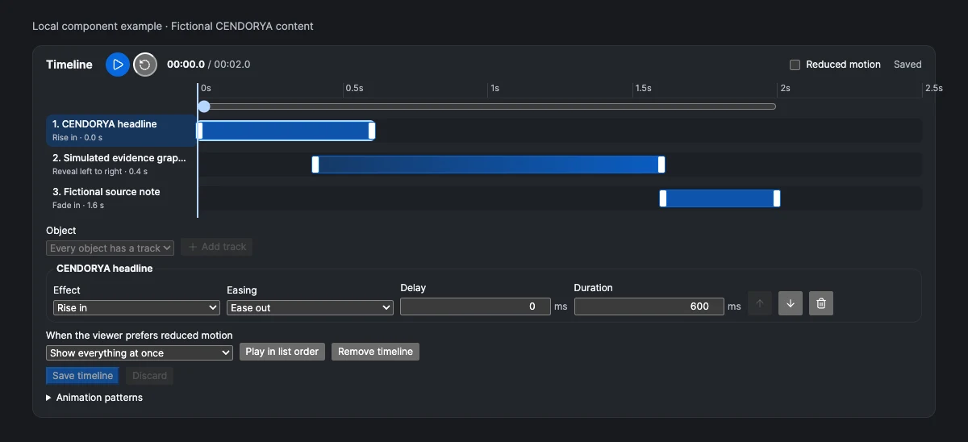Viewport: 968px width, 442px height.
Task: Focus the Duration input field
Action: click(x=649, y=306)
